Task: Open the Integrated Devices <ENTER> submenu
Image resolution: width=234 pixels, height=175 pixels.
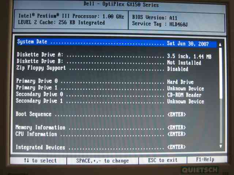Action: [177, 147]
